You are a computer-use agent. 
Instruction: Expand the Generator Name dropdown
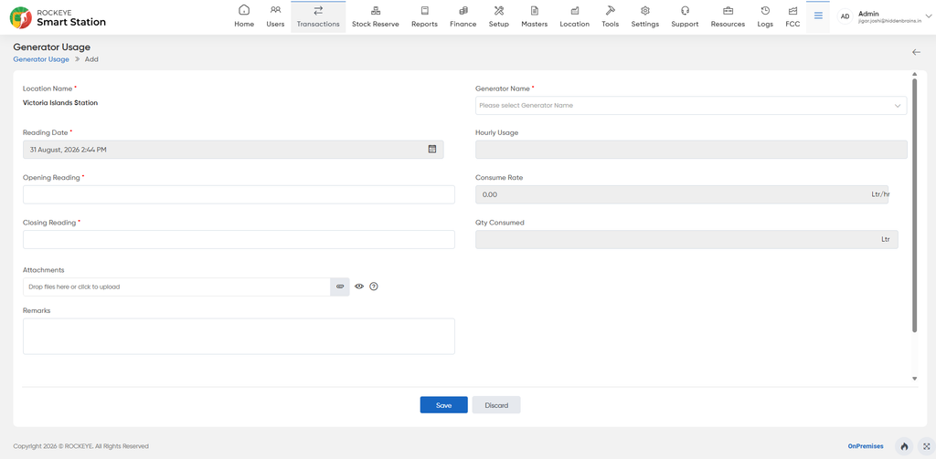pyautogui.click(x=691, y=106)
